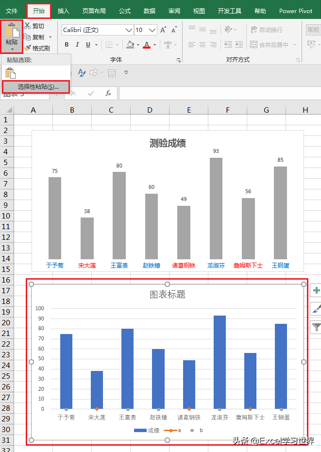Click the quick access chart icon
Screen dimensions: 321x452
[x=112, y=73]
